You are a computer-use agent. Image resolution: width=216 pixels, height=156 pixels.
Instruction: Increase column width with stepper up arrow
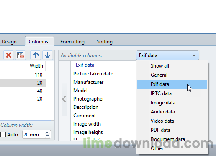pos(47,132)
